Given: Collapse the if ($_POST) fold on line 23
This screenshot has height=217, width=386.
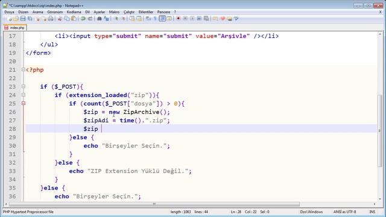Looking at the screenshot, I should point(23,86).
